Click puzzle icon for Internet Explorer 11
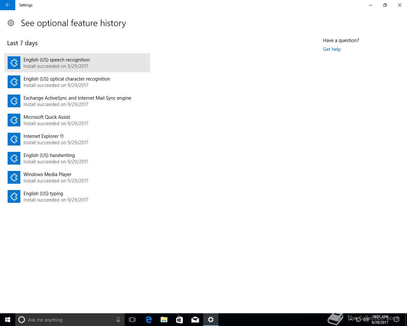Viewport: 407px width, 326px height. (14, 139)
